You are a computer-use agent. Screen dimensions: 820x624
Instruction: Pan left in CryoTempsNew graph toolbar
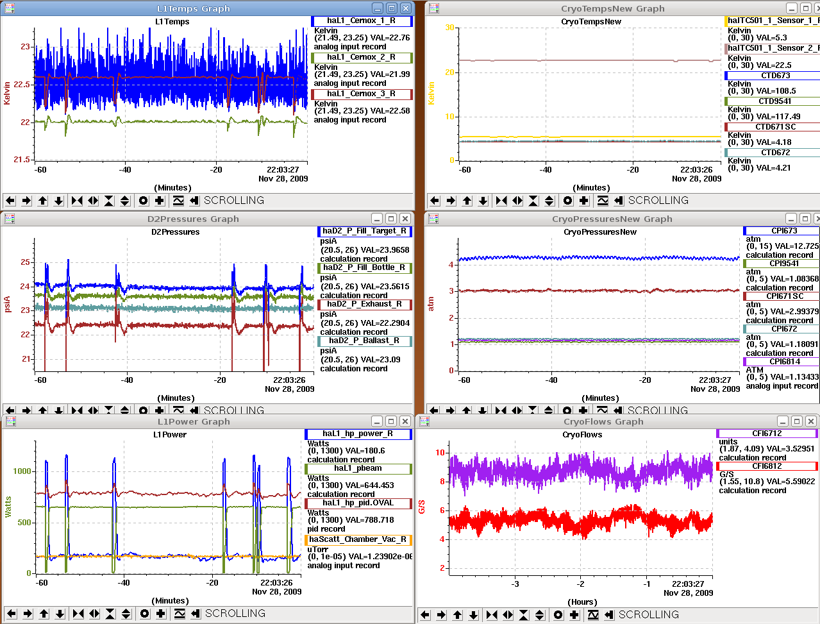(x=435, y=201)
